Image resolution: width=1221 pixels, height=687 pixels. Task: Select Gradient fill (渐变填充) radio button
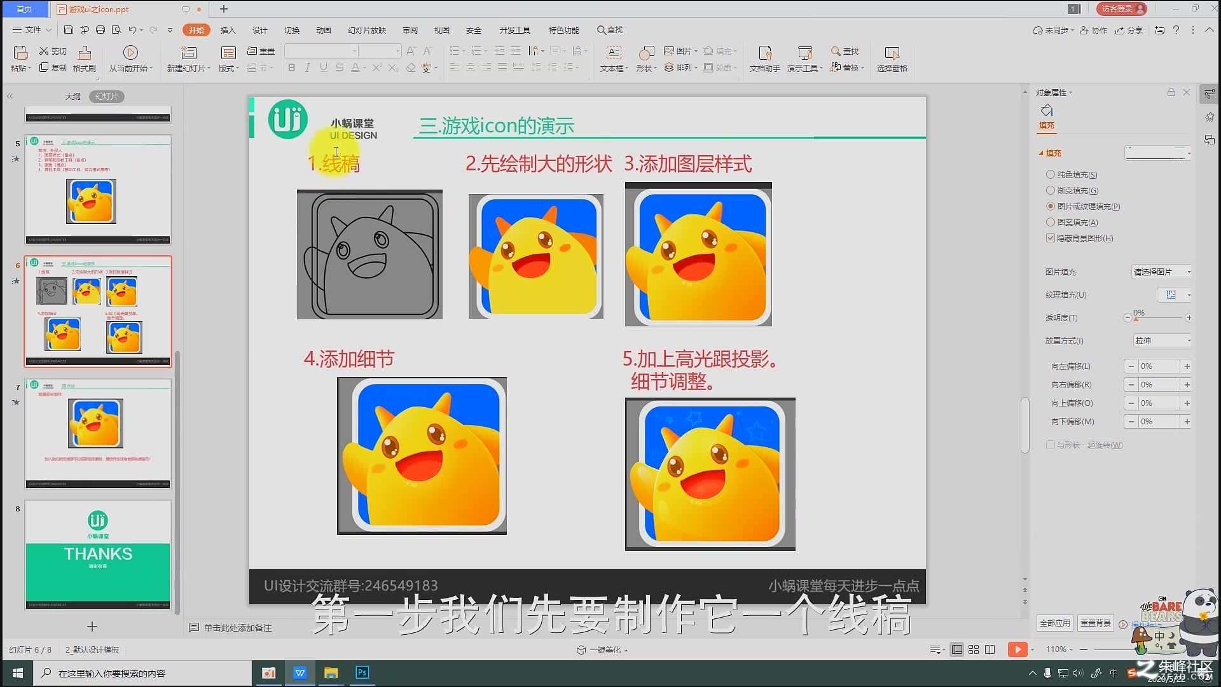pyautogui.click(x=1051, y=190)
